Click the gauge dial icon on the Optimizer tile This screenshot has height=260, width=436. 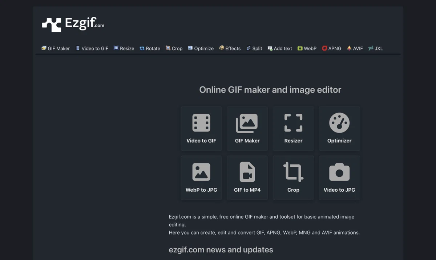pyautogui.click(x=339, y=123)
